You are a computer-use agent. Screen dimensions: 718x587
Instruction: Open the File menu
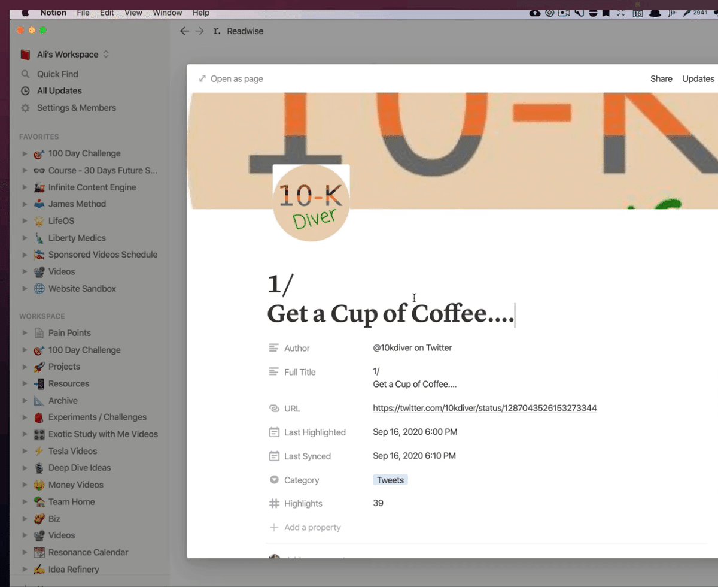(x=83, y=13)
